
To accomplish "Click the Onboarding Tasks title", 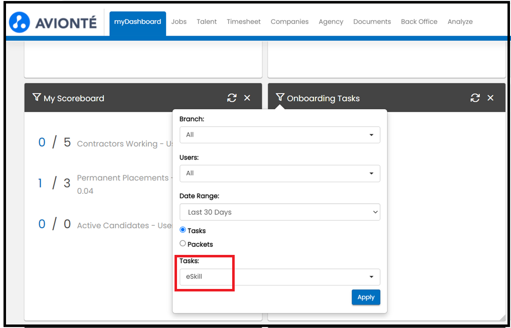I will 323,98.
